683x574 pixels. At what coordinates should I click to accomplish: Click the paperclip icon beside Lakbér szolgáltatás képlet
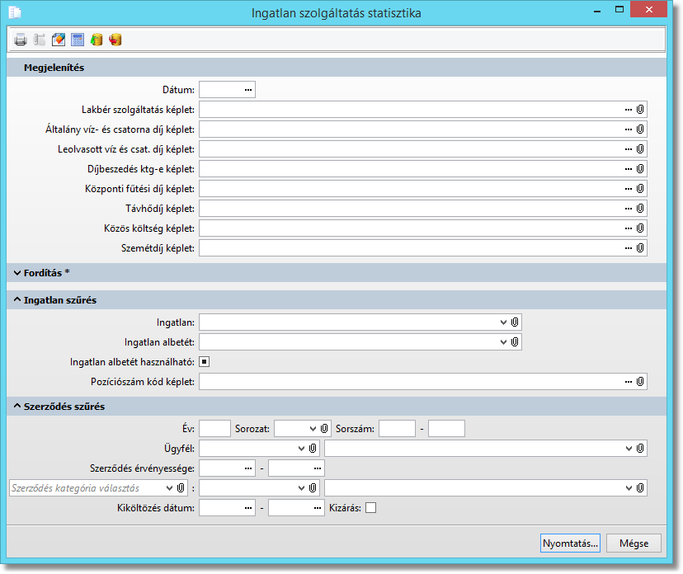tap(640, 109)
